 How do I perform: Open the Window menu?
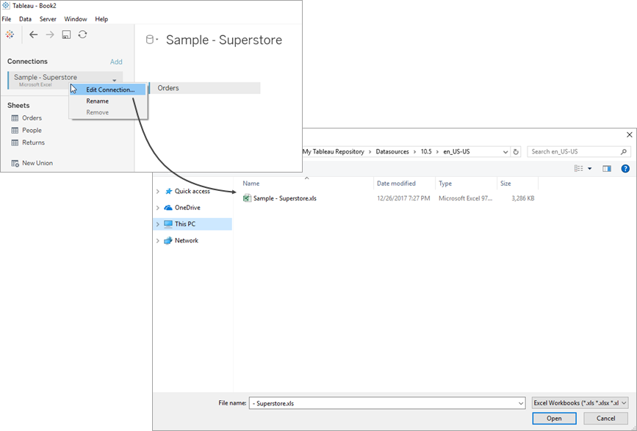pyautogui.click(x=76, y=19)
